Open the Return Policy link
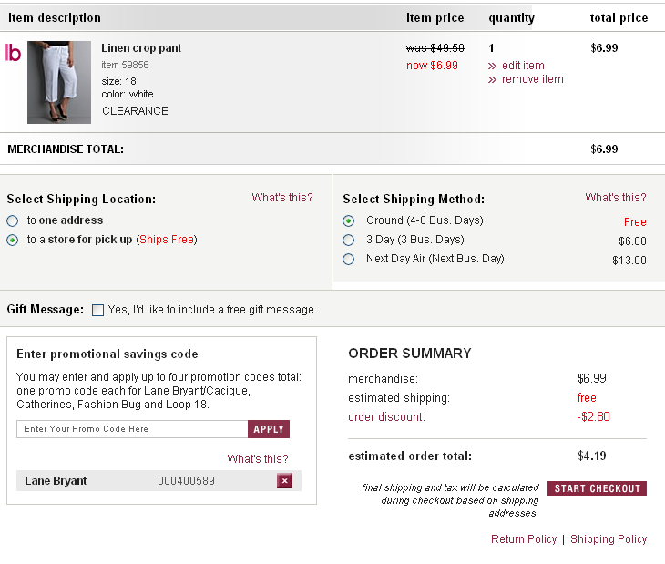Image resolution: width=665 pixels, height=564 pixels. coord(524,539)
